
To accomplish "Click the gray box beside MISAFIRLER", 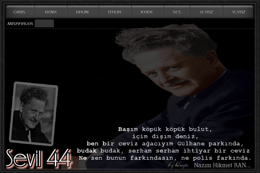I will pos(44,24).
